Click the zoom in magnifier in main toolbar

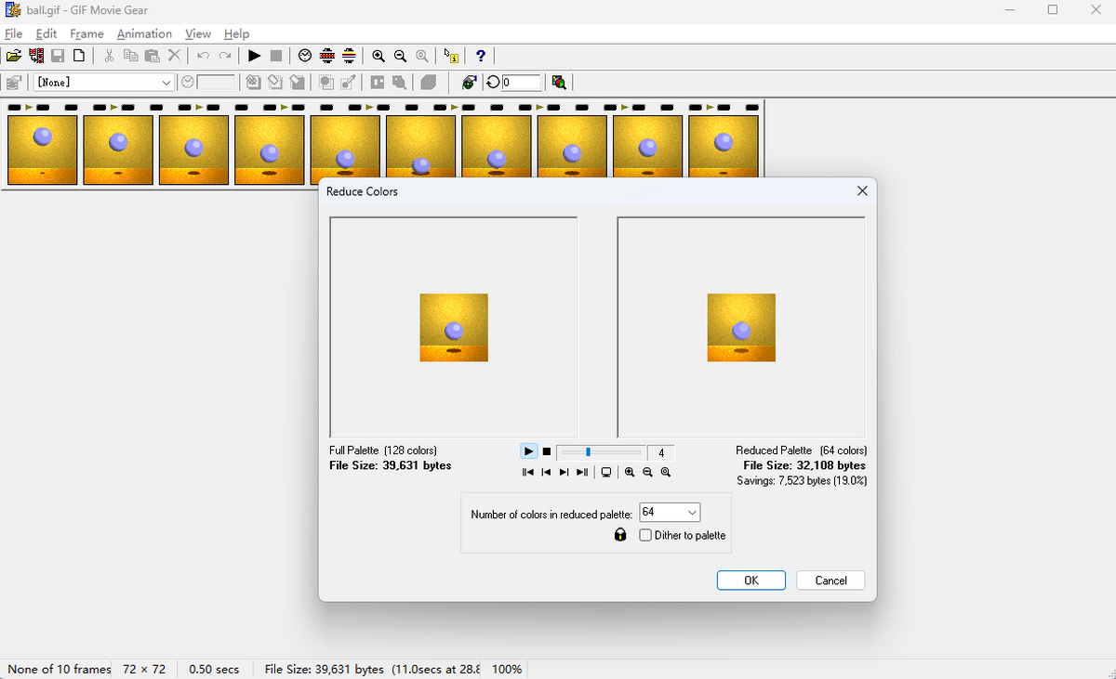[x=379, y=56]
